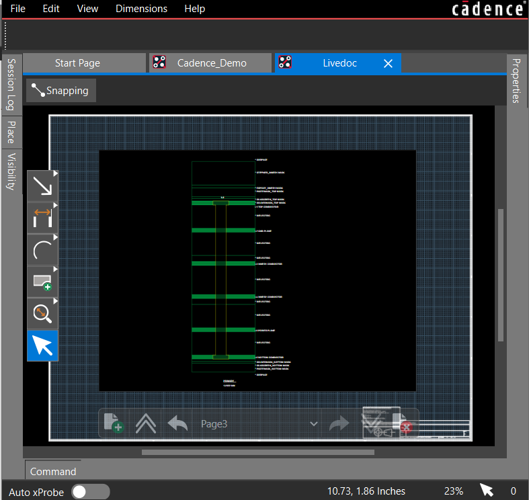
Task: Click the delete page icon
Action: (x=402, y=423)
